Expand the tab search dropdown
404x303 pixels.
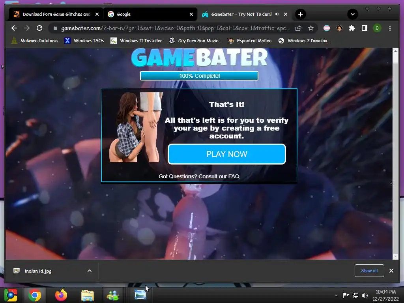[353, 14]
